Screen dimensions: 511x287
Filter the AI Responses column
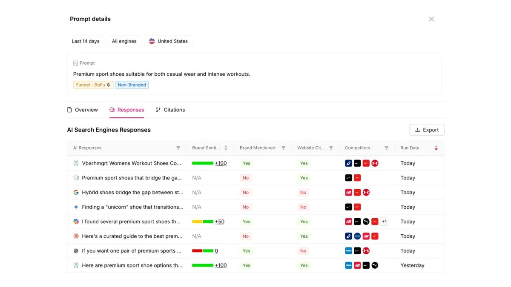coord(178,148)
